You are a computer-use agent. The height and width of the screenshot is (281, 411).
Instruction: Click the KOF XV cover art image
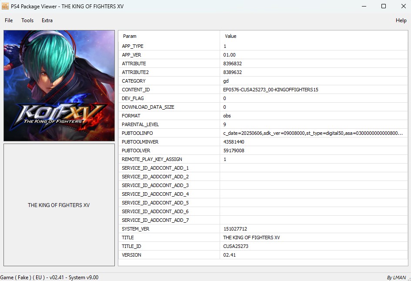59,85
